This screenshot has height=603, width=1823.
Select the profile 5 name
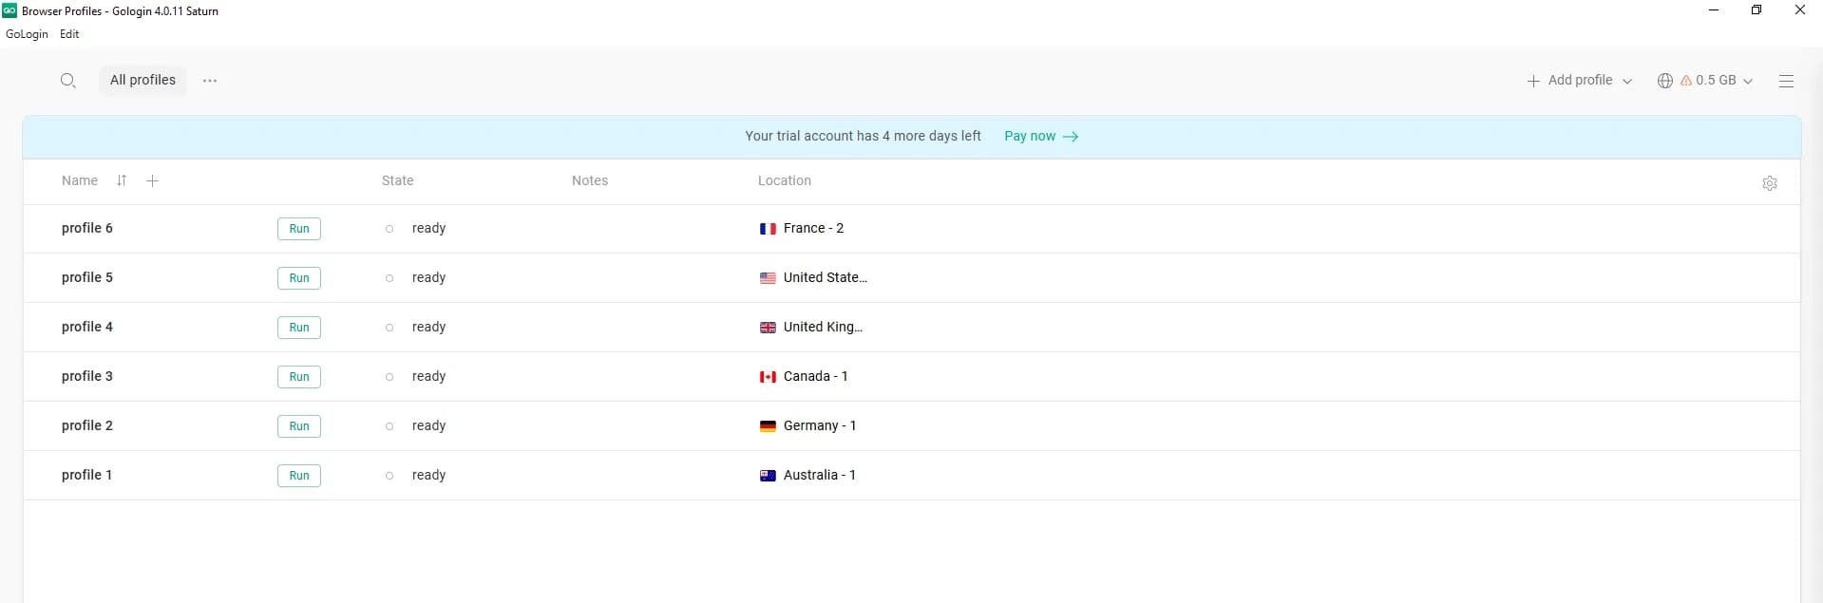(87, 278)
